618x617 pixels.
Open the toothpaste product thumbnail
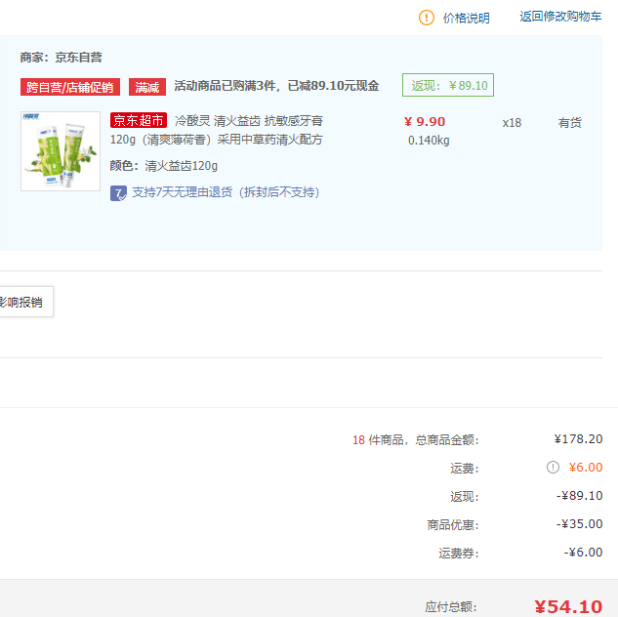point(61,151)
